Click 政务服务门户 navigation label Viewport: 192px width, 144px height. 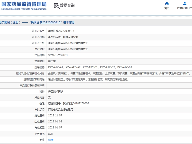pos(184,8)
